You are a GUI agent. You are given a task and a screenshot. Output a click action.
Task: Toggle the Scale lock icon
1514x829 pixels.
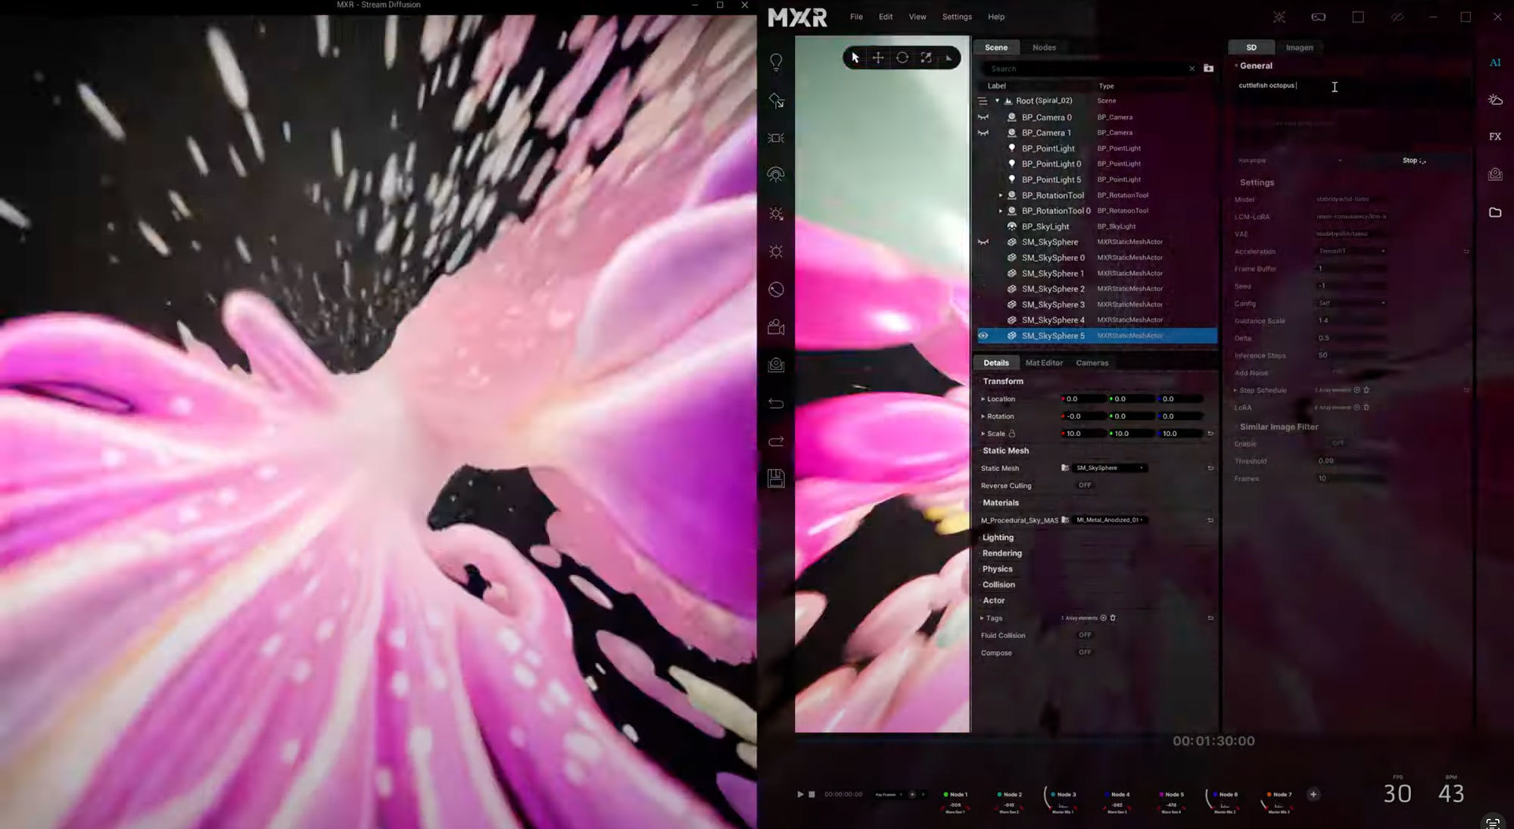tap(1012, 434)
